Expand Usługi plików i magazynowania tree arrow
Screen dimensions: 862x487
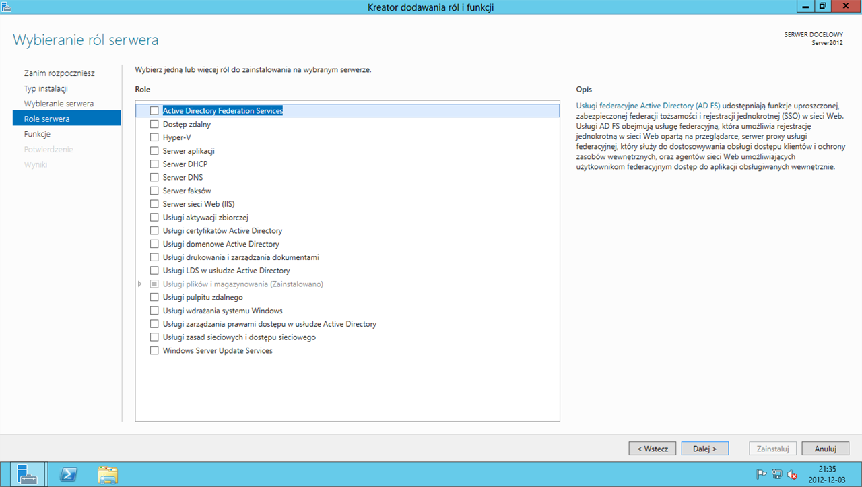pos(140,284)
